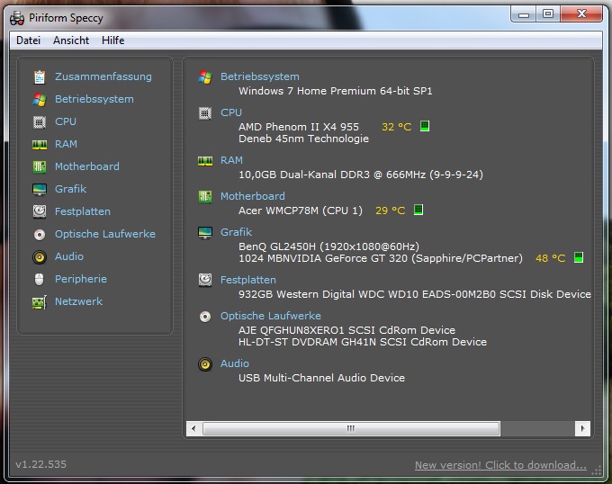Viewport: 612px width, 484px height.
Task: Click the Optische Laufwerke disc icon in sidebar
Action: (39, 235)
